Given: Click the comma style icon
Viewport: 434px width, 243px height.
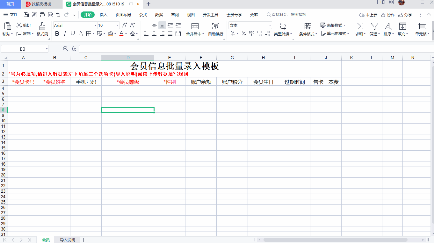Looking at the screenshot, I should pos(252,34).
